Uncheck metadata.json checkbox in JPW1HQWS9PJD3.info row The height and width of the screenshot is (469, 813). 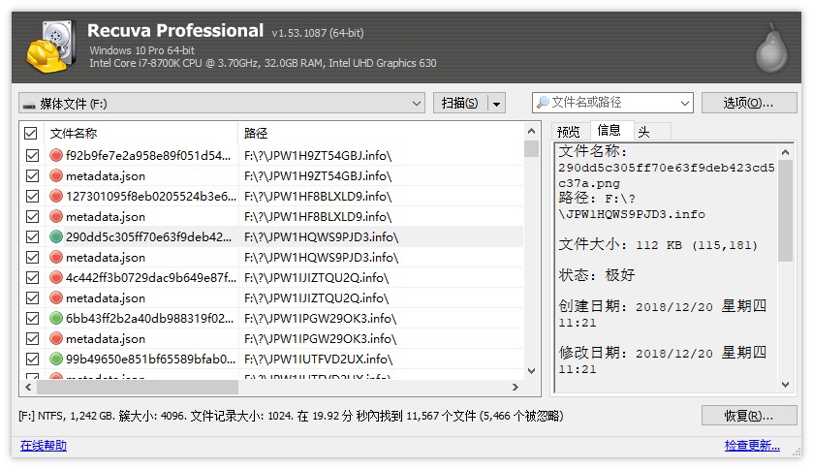32,257
